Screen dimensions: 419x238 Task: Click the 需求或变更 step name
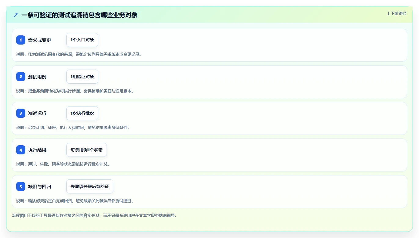39,40
